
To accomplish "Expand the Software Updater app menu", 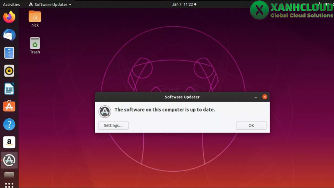I will (50, 4).
